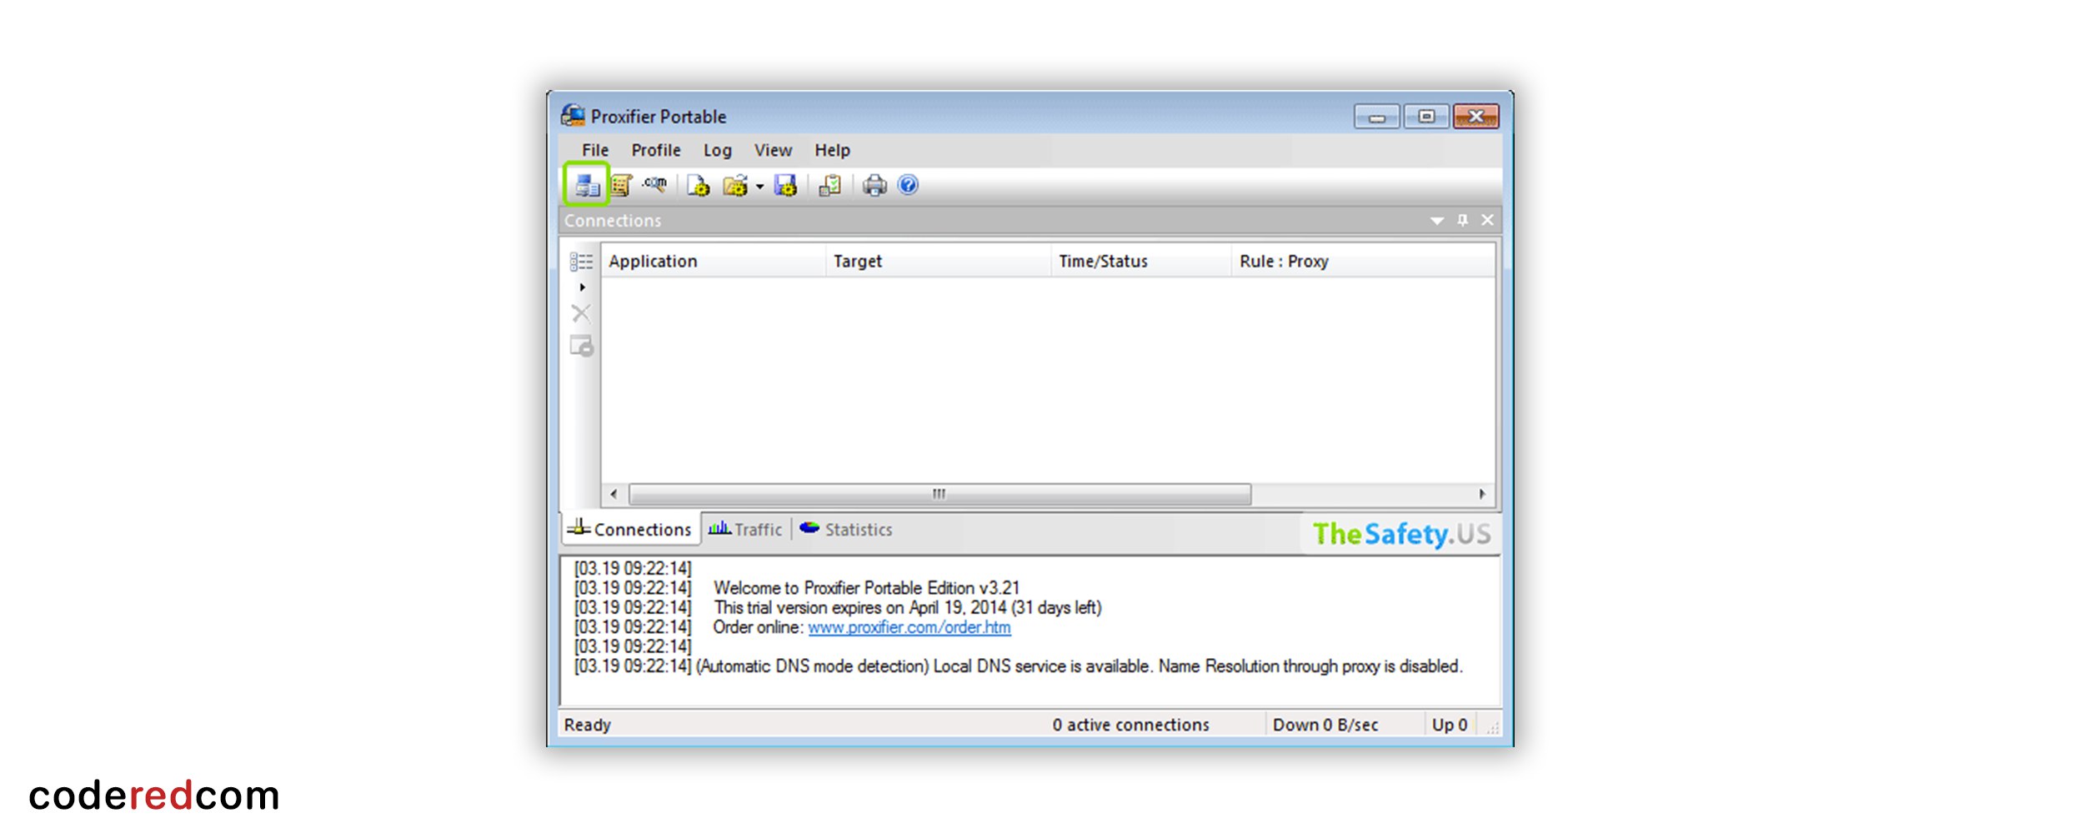Sort by the Rule : Proxy column header
This screenshot has width=2084, height=833.
tap(1363, 262)
